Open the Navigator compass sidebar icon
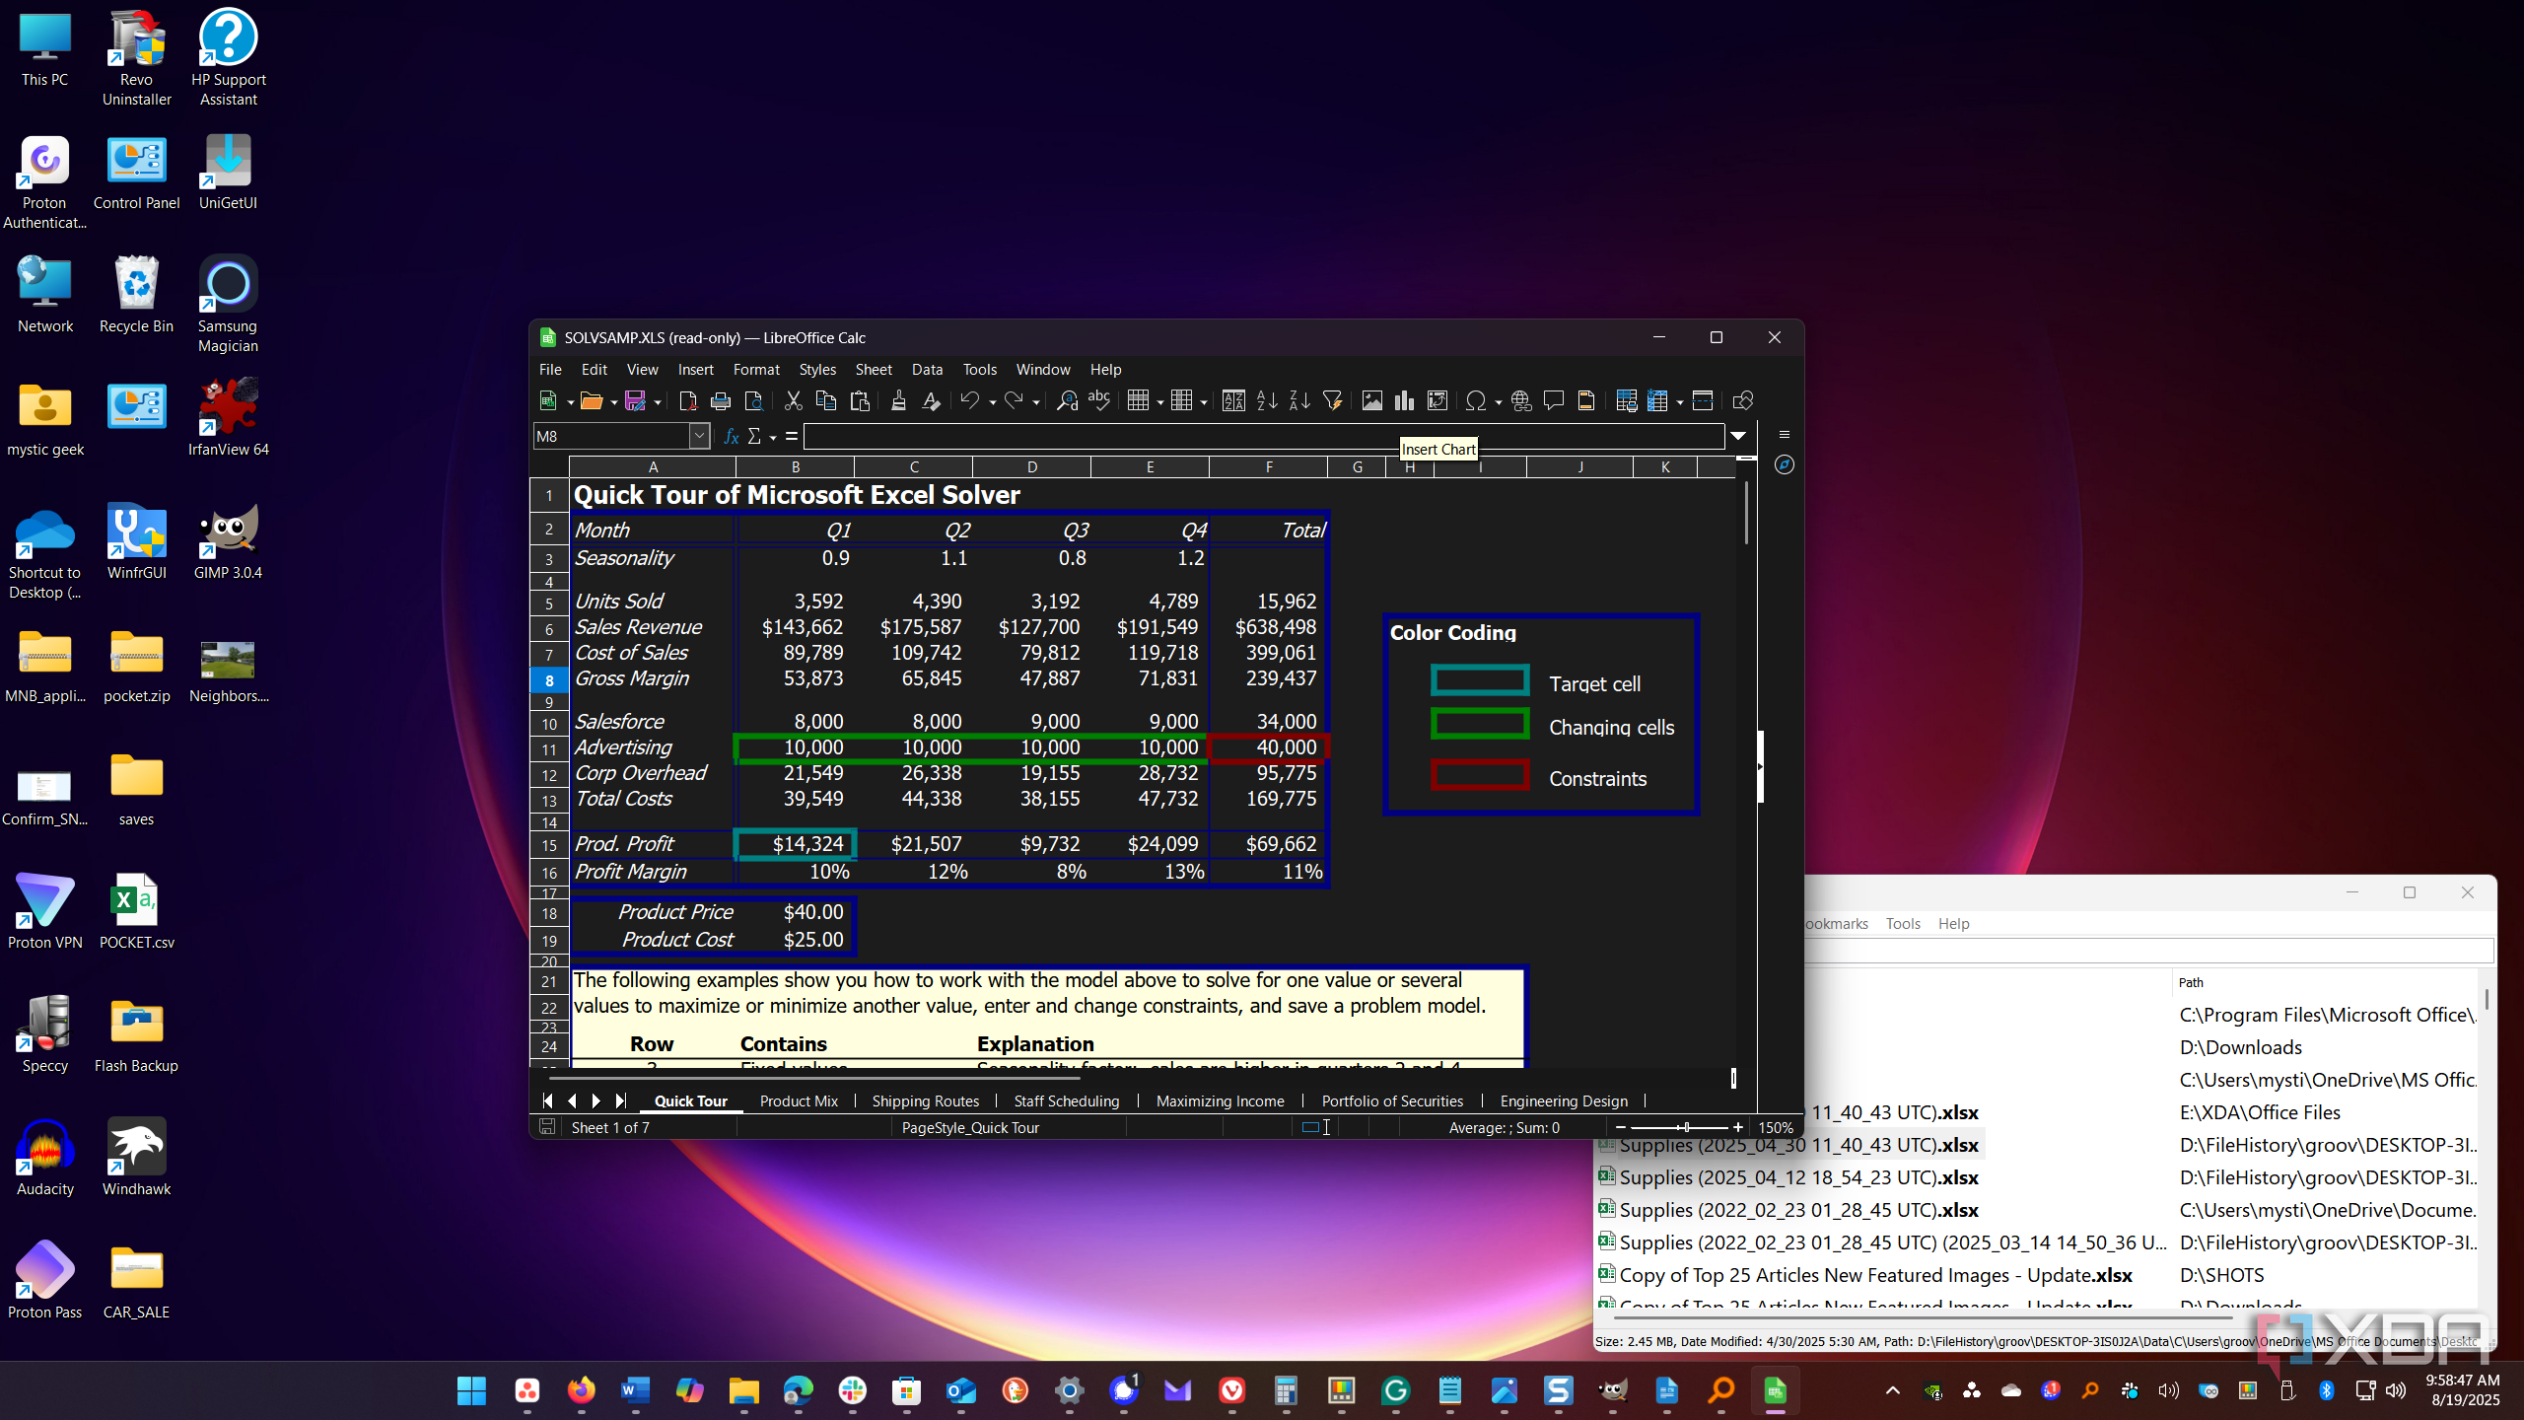Screen dimensions: 2524x1420 click(x=1785, y=464)
